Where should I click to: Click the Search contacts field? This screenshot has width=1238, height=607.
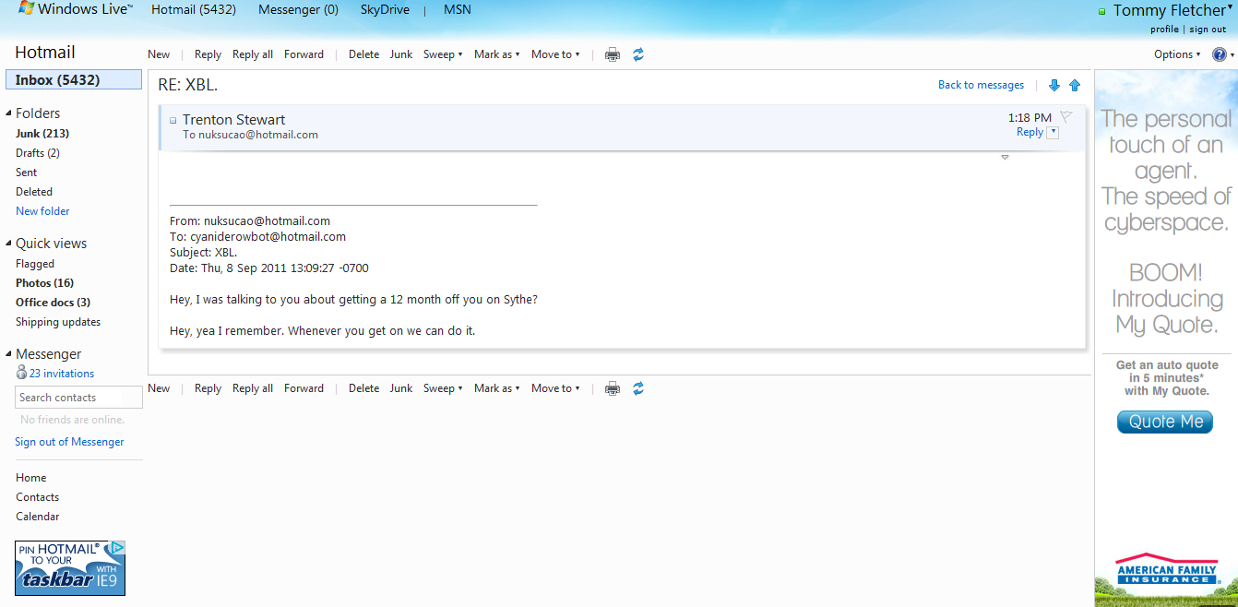click(x=79, y=398)
